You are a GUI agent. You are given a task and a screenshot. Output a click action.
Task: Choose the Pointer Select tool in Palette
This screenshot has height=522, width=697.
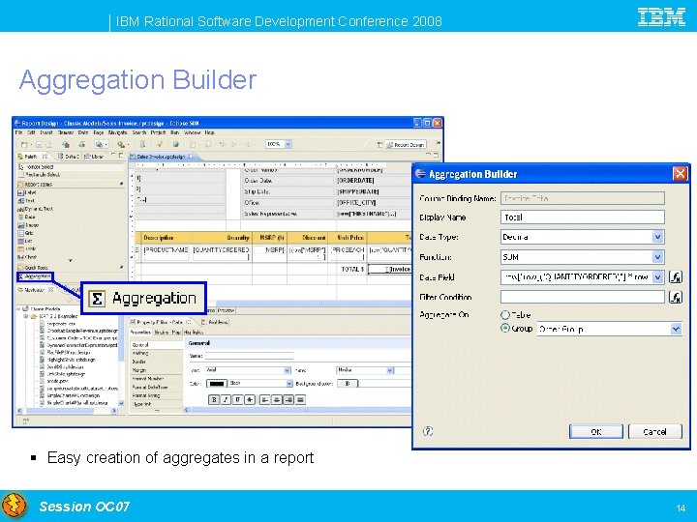36,167
